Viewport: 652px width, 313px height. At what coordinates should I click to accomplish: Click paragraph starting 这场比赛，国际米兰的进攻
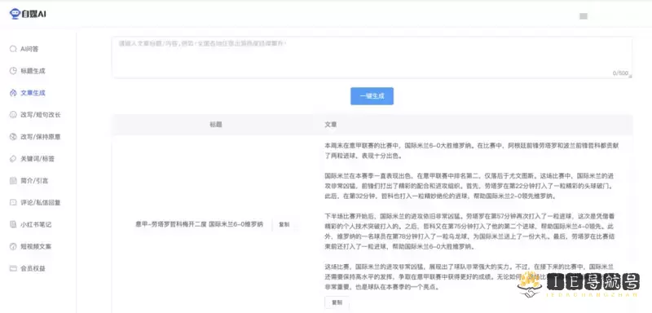[x=470, y=277]
